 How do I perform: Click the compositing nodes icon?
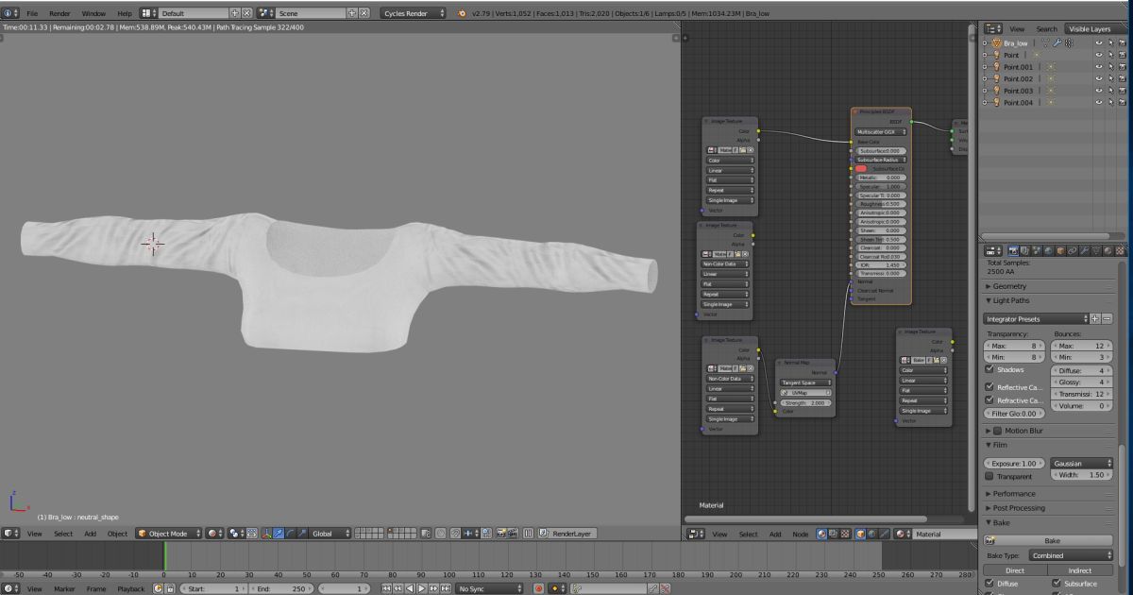pos(834,534)
